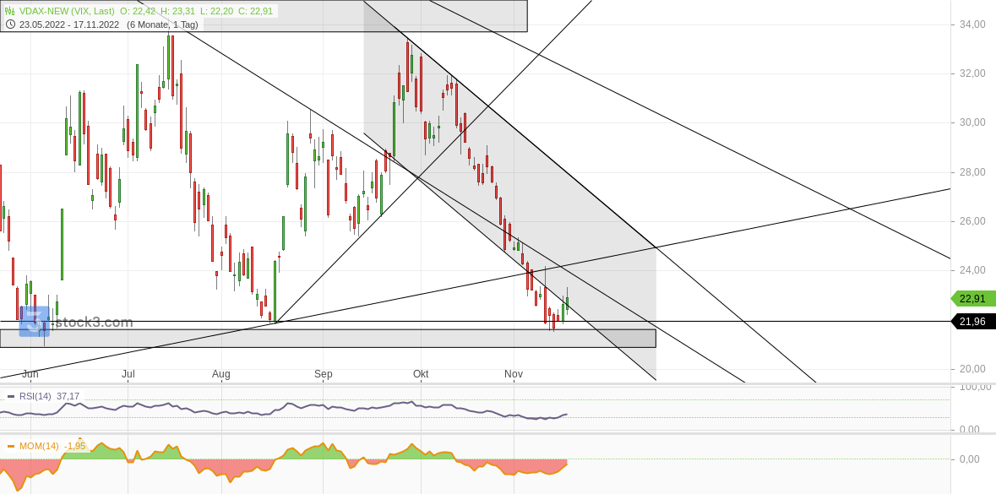Click the date range 23.05.2022 - 17.11.2022
996x494 pixels.
point(69,24)
